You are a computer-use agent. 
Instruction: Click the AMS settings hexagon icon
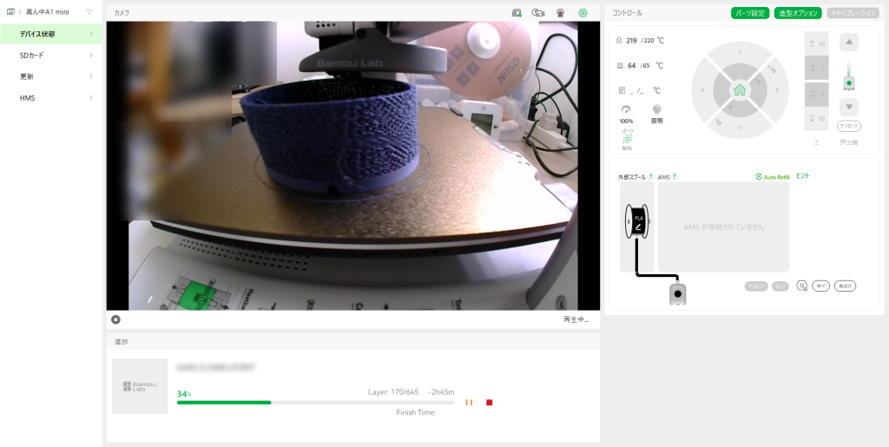(x=802, y=286)
